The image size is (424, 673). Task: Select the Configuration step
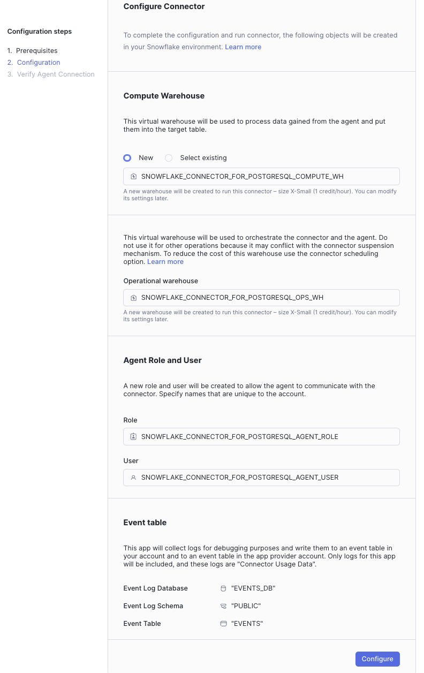click(x=38, y=62)
